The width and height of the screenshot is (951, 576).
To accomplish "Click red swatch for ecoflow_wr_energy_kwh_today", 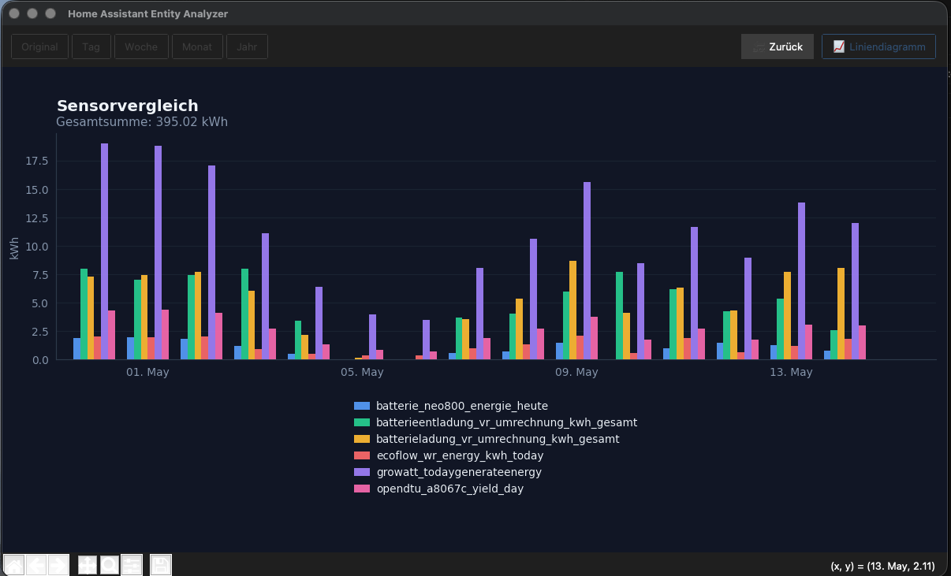I will pyautogui.click(x=362, y=455).
